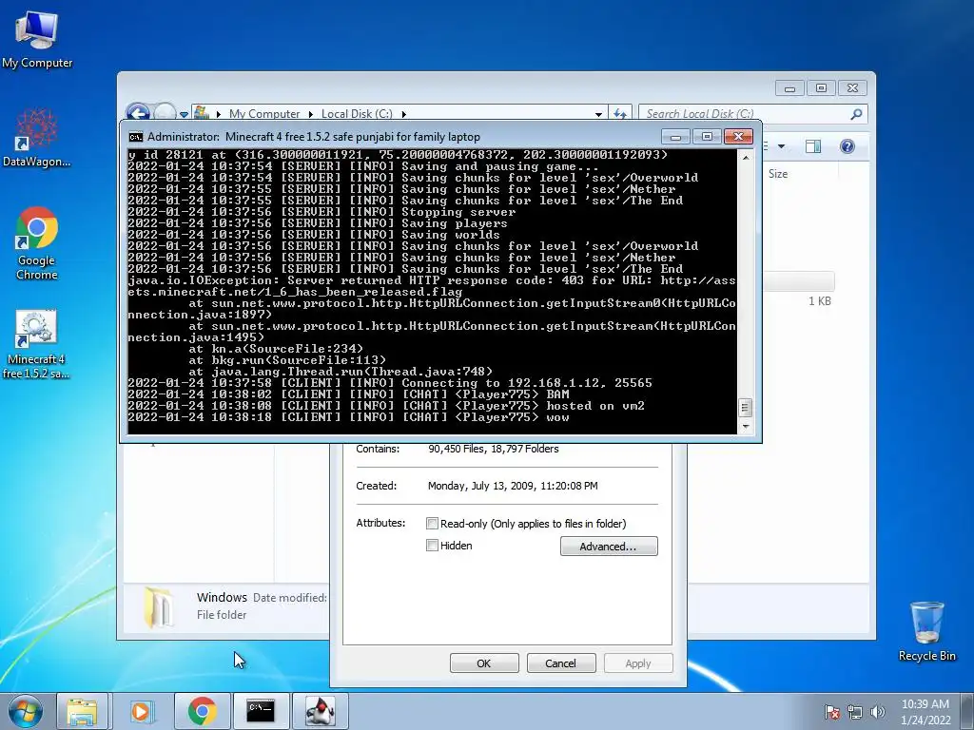Cancel the properties dialog
The height and width of the screenshot is (730, 974).
click(560, 663)
